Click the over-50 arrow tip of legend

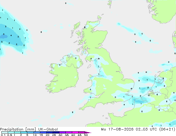(88, 132)
